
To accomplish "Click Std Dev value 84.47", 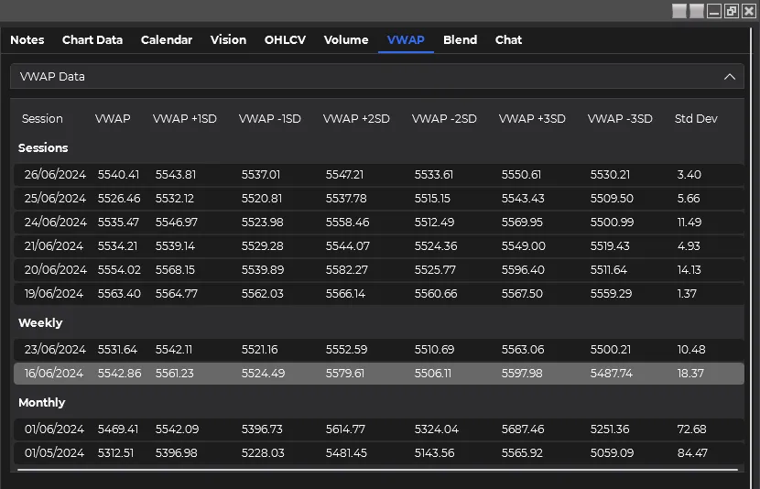I will [692, 452].
